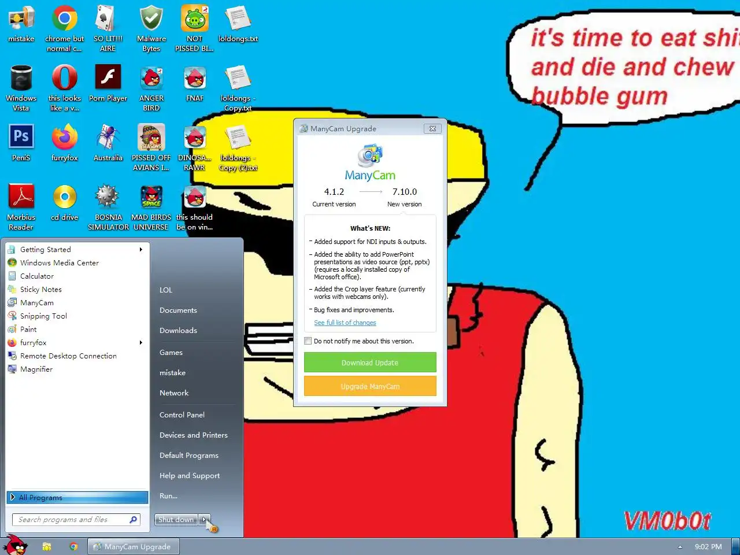Open the 'cd drive' disc icon

64,203
